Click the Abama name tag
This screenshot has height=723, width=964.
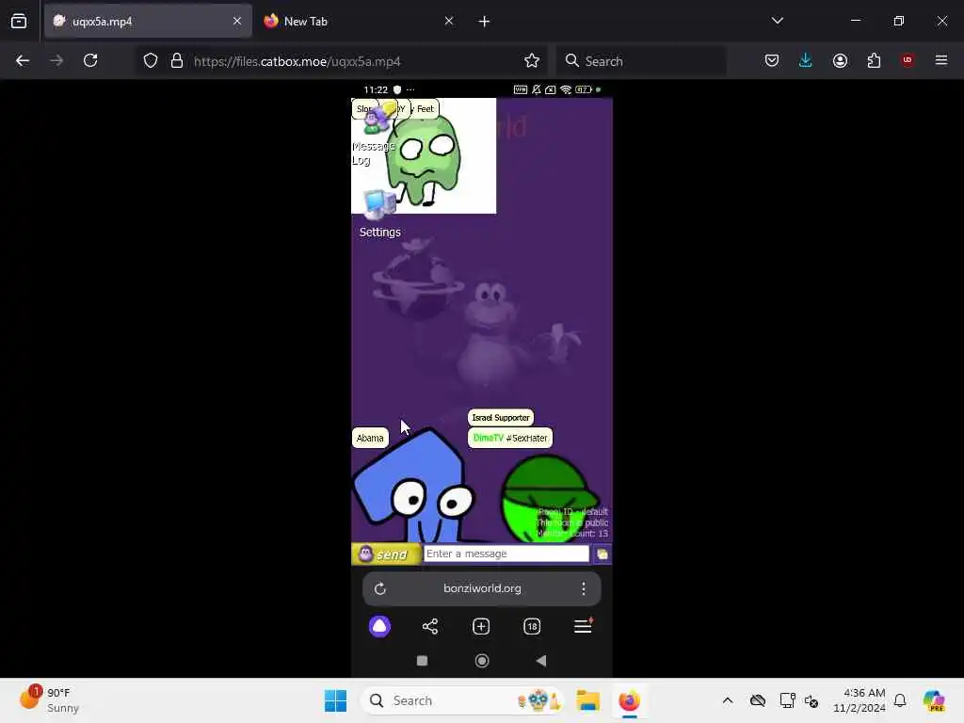coord(370,439)
